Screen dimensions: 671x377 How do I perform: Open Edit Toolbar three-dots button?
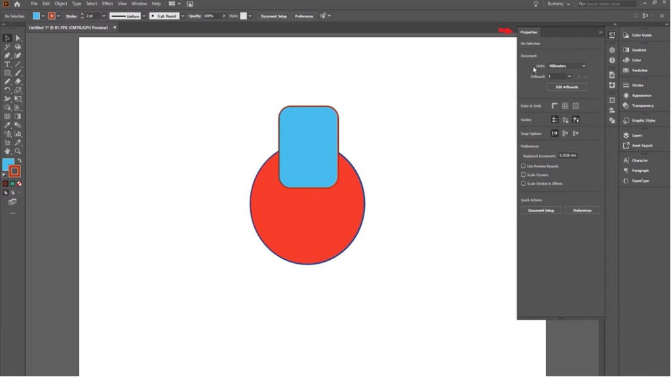tap(12, 213)
